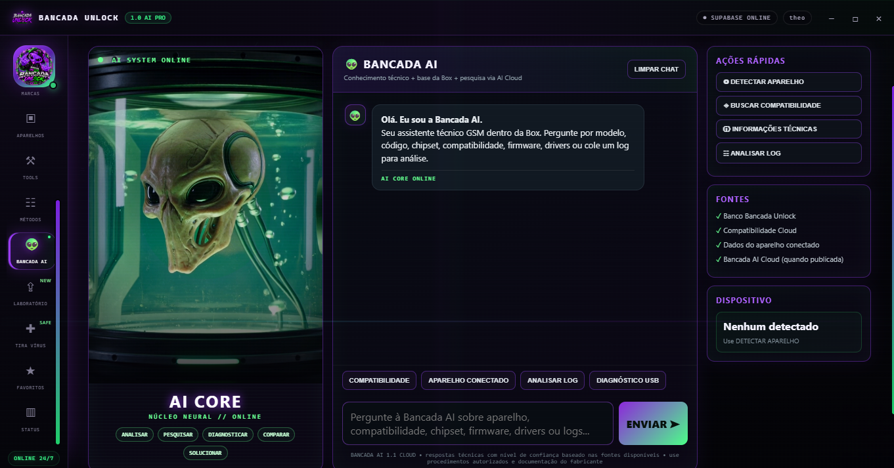Click 'NÚCLEO NEURAL // ONLINE' text
Viewport: 894px width, 468px height.
pos(206,417)
